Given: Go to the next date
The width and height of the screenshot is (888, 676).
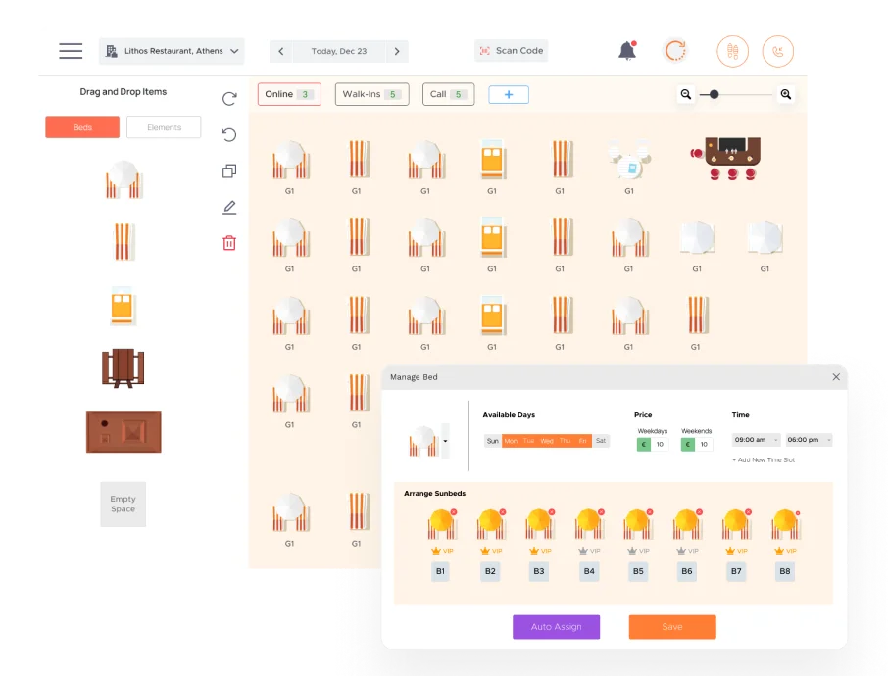Looking at the screenshot, I should click(x=397, y=52).
